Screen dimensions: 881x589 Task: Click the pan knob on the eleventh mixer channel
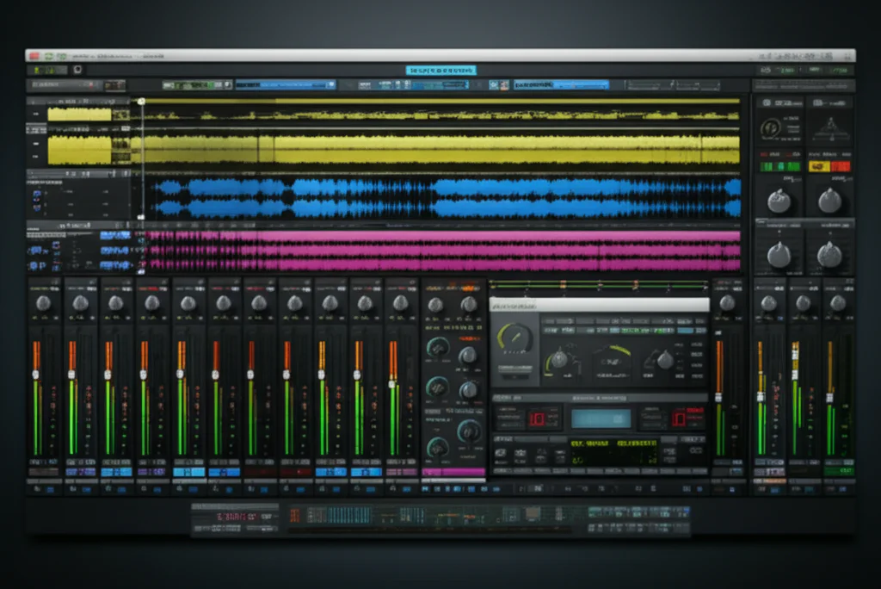(400, 304)
